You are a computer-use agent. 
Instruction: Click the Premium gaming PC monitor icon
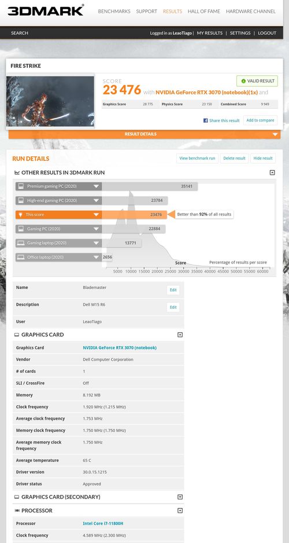tap(21, 186)
